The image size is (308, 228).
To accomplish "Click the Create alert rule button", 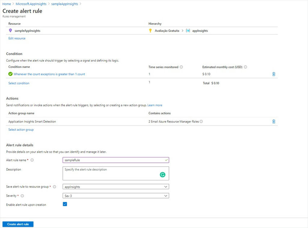I will coord(18,224).
